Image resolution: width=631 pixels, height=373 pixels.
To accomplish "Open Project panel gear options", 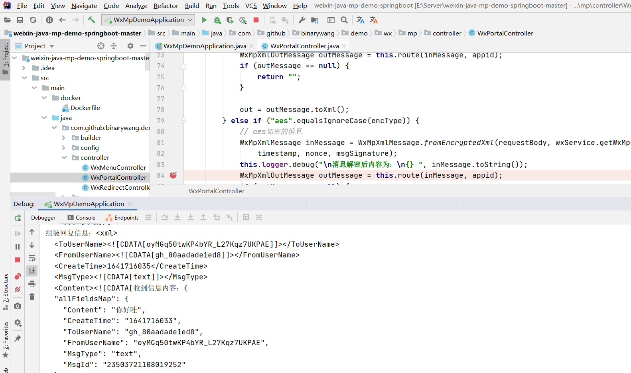I will [x=130, y=46].
